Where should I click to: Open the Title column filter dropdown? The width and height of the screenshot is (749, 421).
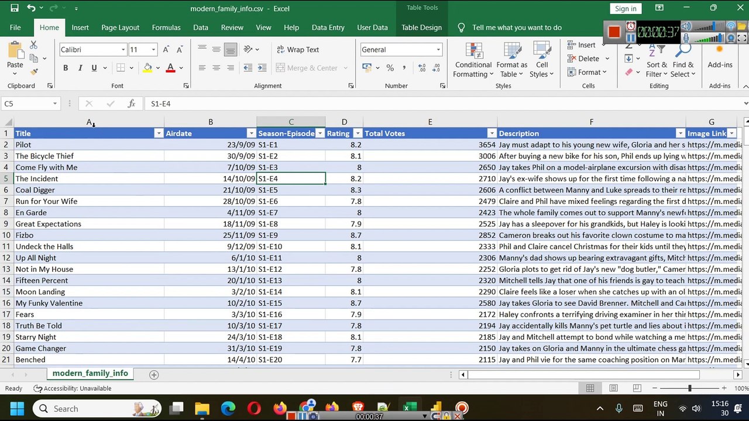tap(159, 134)
